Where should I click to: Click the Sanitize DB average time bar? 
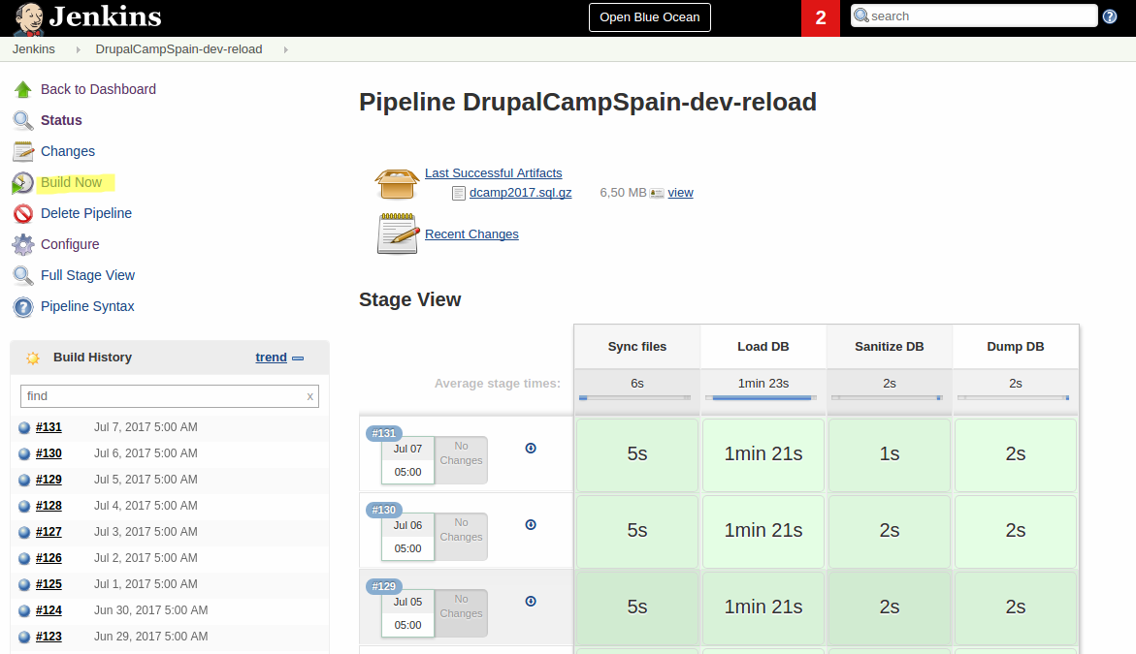(887, 398)
